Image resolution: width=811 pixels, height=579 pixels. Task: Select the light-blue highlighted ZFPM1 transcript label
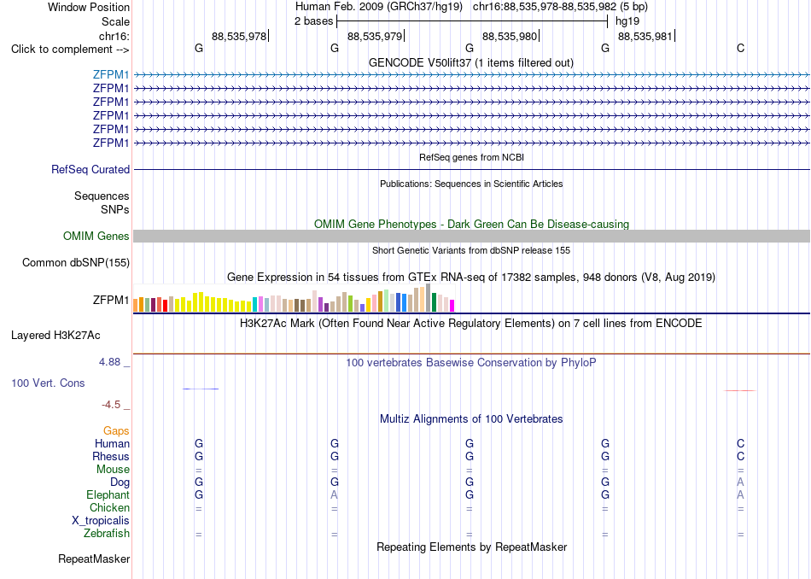(111, 74)
